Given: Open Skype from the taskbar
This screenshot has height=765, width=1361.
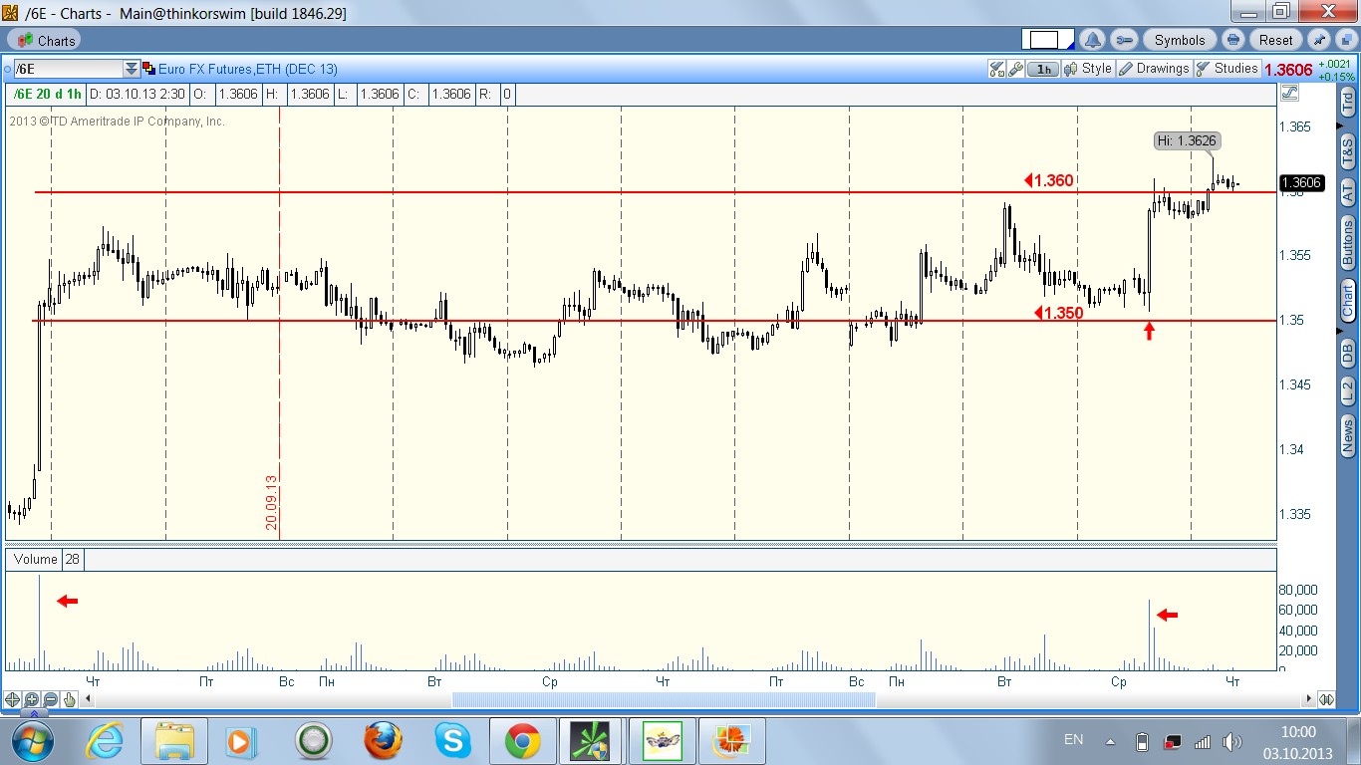Looking at the screenshot, I should (x=453, y=740).
